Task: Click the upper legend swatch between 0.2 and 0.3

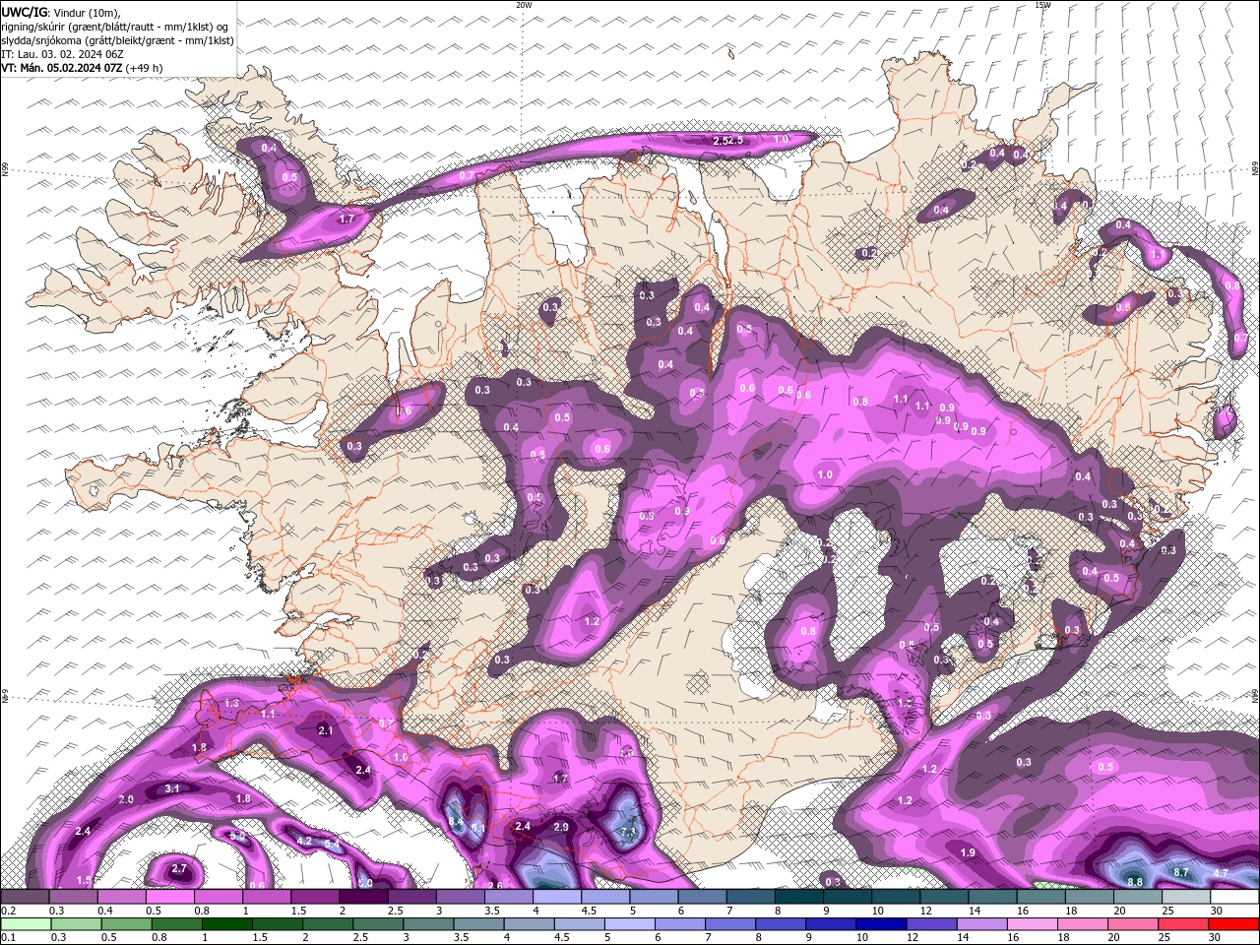Action: (x=25, y=897)
